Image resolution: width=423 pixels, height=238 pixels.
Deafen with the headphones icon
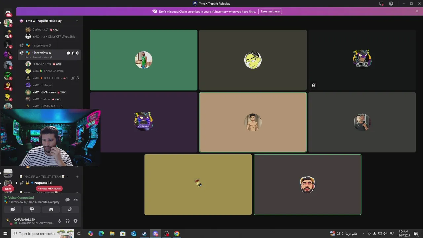(68, 221)
